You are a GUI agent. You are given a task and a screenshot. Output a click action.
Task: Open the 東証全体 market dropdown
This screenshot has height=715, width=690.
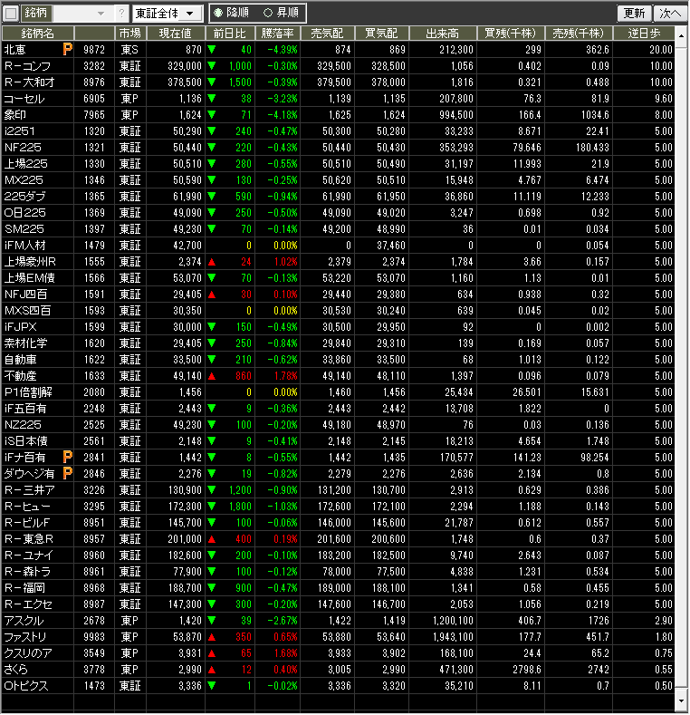(x=167, y=14)
